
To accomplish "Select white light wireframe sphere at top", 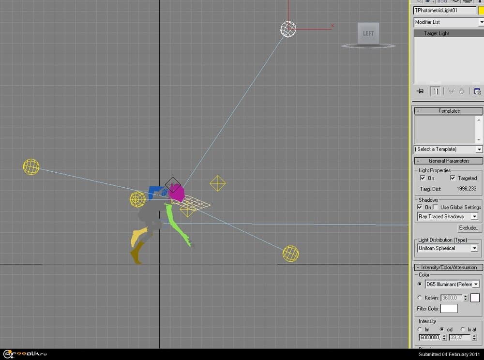I will click(288, 29).
